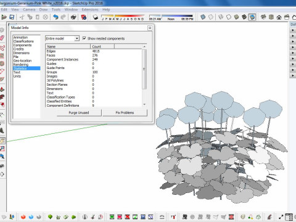The width and height of the screenshot is (296, 222).
Task: Expand the second tray panel arrow
Action: (292, 36)
